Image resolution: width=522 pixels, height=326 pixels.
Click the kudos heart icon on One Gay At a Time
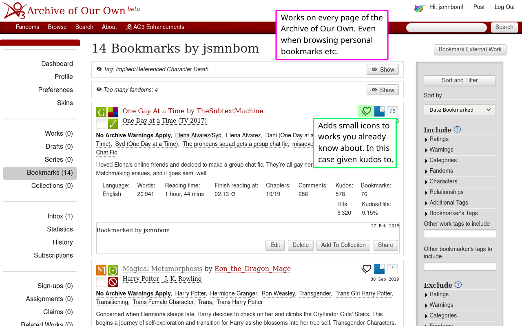[x=366, y=111]
